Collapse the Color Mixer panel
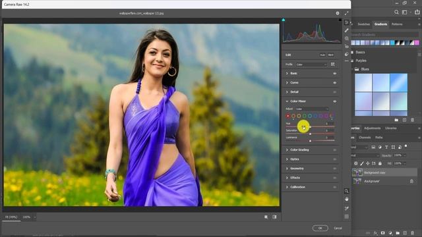 click(x=287, y=101)
